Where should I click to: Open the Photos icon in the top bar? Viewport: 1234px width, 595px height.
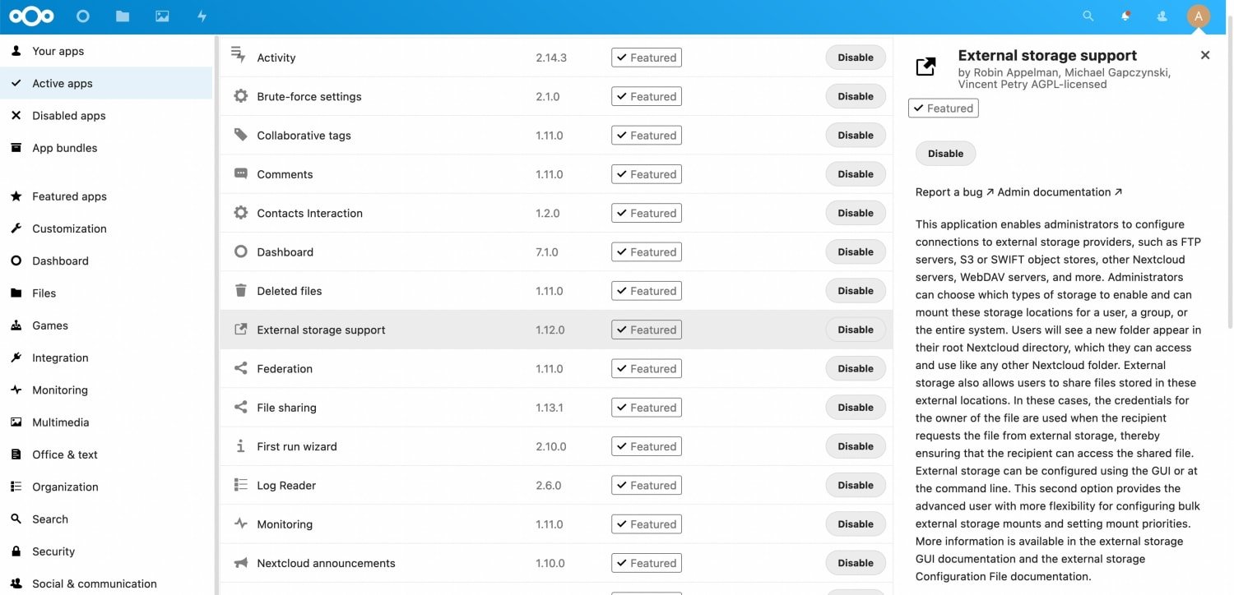tap(162, 16)
